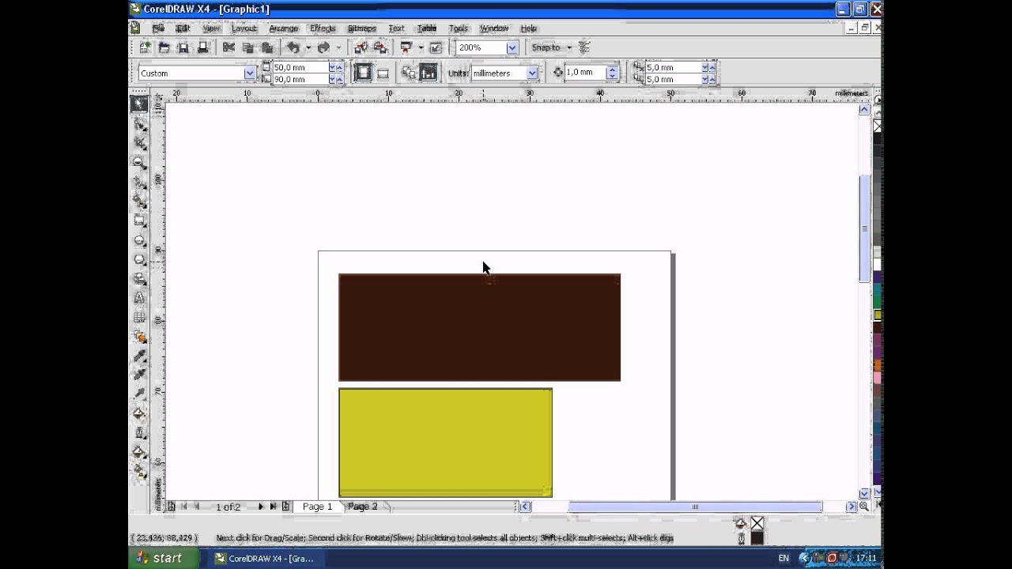
Task: Click the page width 50,0 mm field
Action: pyautogui.click(x=300, y=67)
